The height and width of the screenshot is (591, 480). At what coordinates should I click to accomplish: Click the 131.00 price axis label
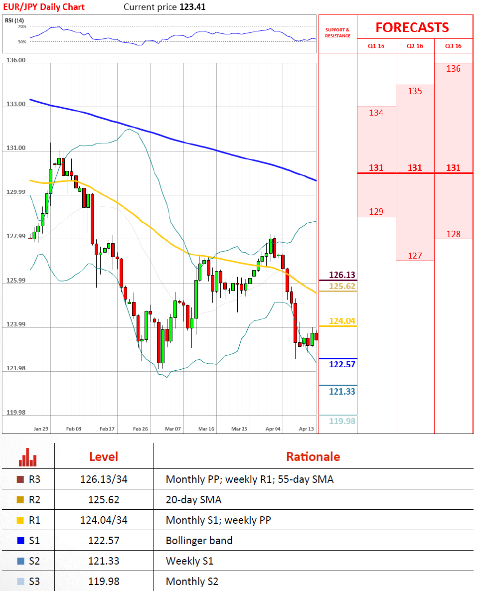(x=16, y=148)
